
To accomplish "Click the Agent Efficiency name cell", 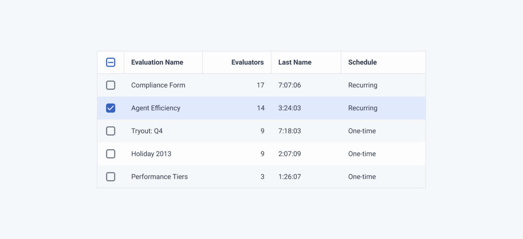I will pos(156,108).
